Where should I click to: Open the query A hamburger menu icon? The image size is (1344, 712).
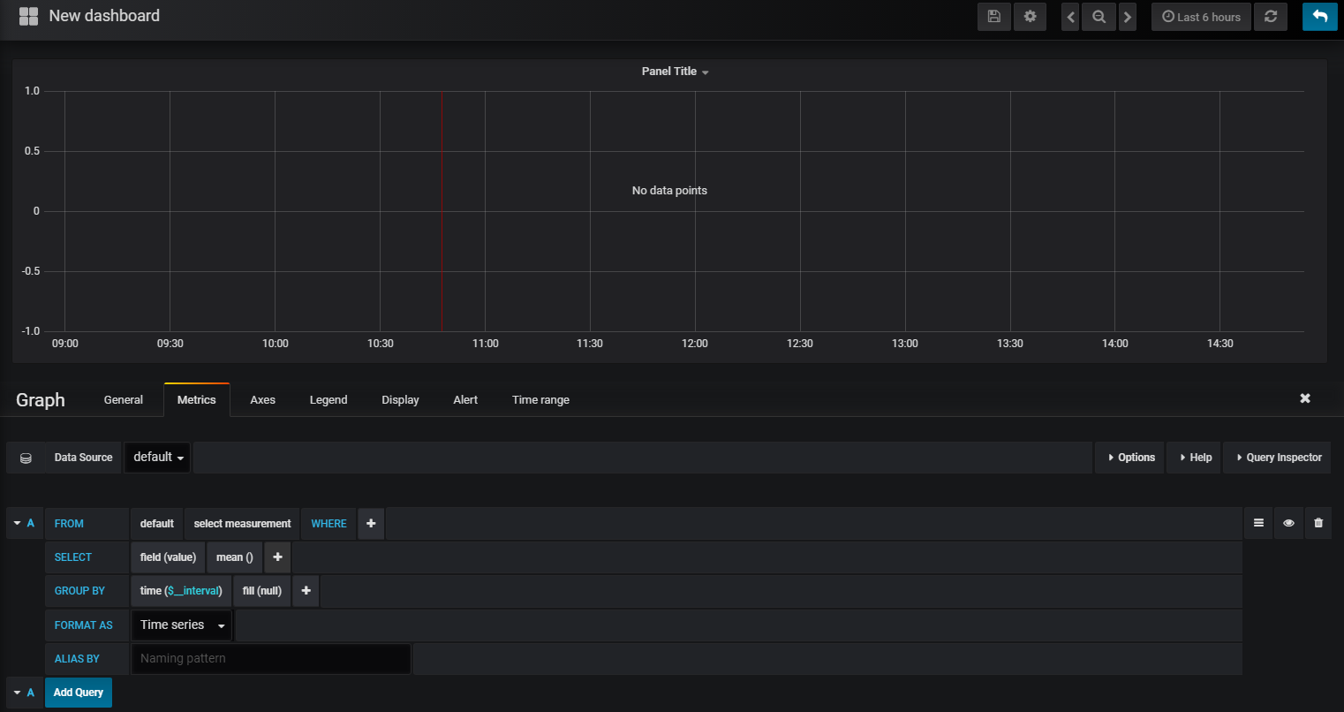[x=1258, y=523]
